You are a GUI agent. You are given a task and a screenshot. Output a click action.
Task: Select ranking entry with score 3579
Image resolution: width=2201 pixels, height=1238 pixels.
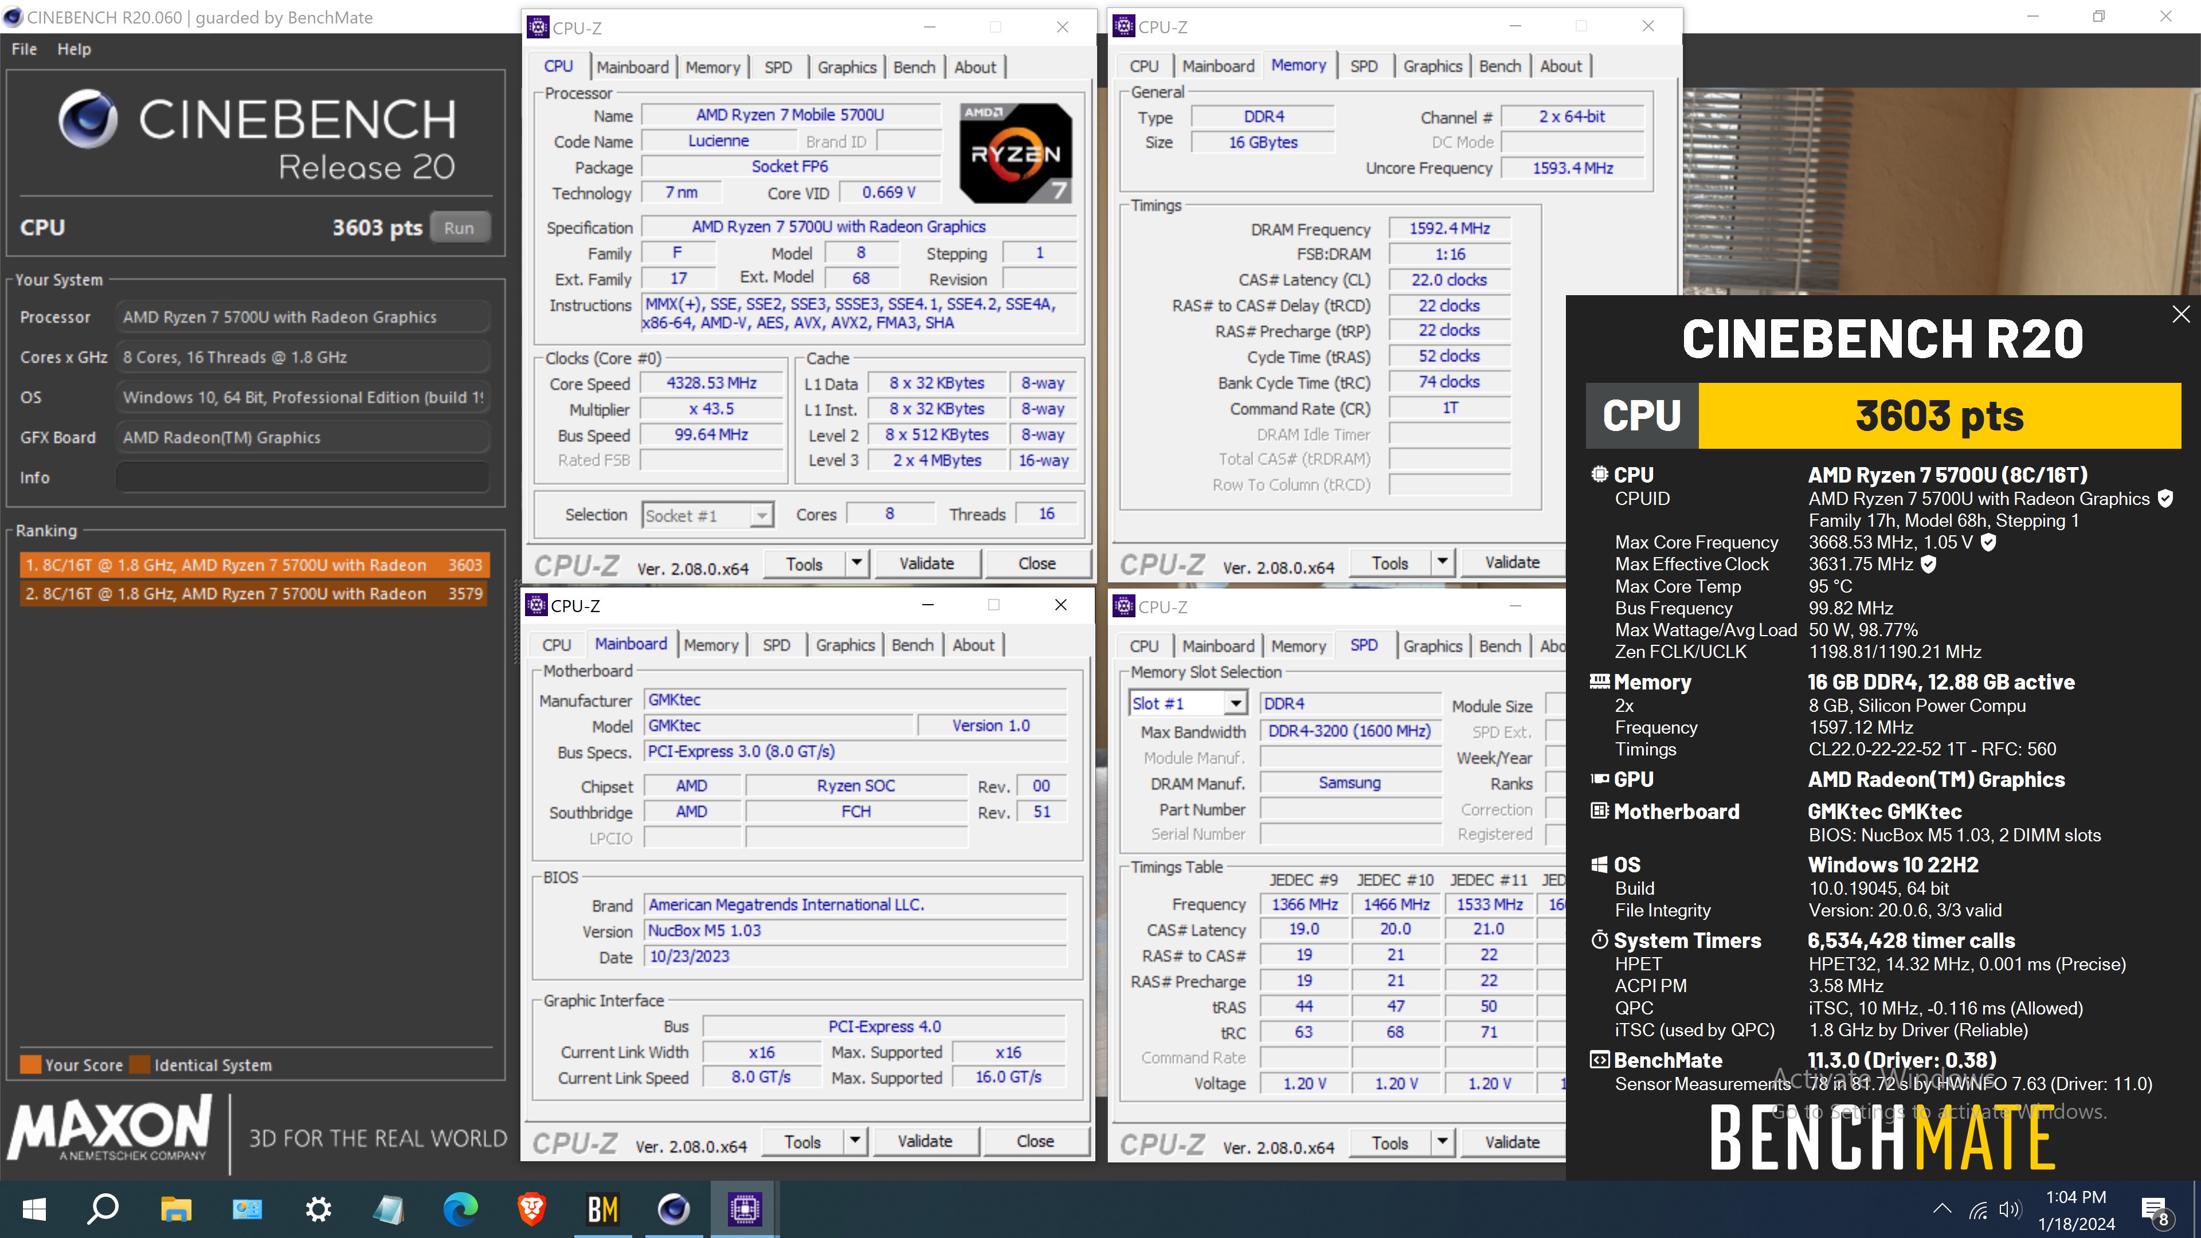(x=254, y=594)
